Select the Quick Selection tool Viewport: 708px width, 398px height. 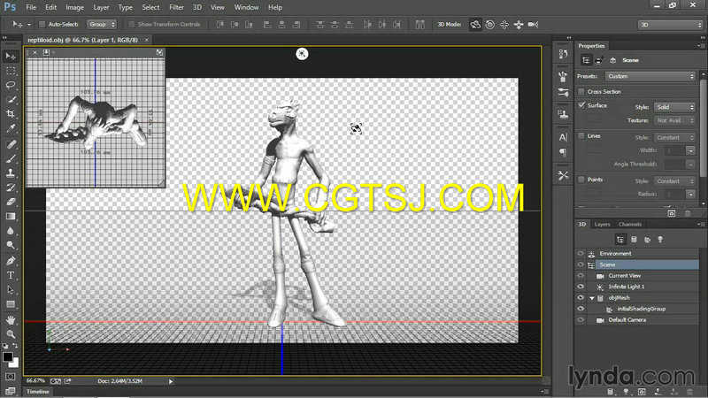[x=11, y=100]
